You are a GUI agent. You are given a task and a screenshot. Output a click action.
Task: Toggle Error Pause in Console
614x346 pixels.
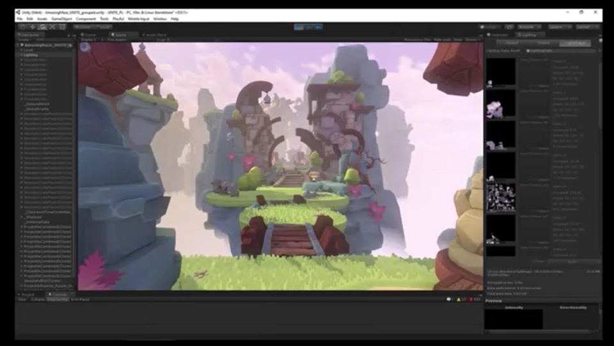tap(81, 299)
